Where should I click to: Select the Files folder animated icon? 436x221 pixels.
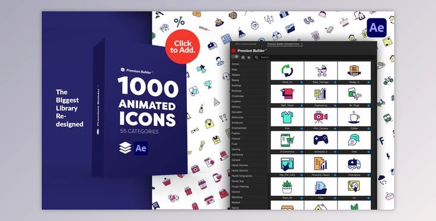(x=321, y=186)
